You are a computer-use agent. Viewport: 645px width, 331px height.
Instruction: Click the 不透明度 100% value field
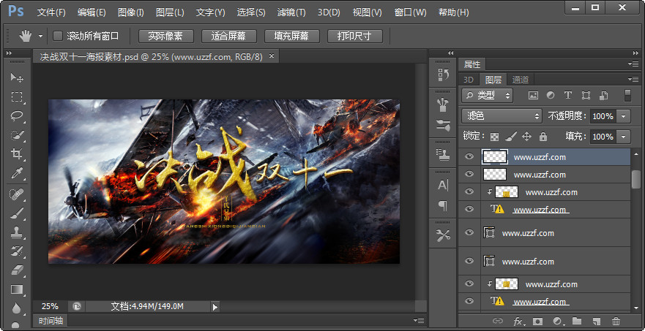(x=603, y=116)
